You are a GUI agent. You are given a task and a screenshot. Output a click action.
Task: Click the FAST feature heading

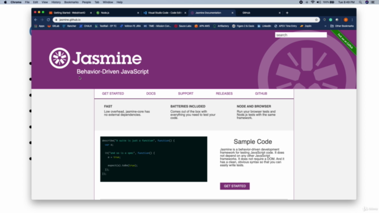(108, 106)
